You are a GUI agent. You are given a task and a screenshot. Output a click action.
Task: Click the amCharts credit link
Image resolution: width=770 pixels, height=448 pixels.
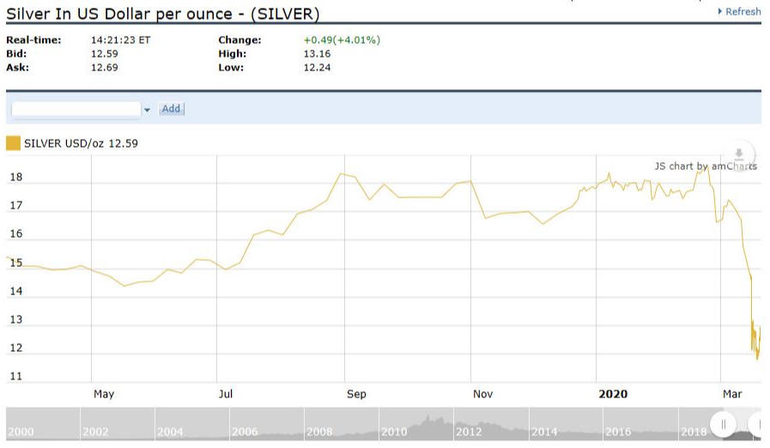pyautogui.click(x=706, y=166)
